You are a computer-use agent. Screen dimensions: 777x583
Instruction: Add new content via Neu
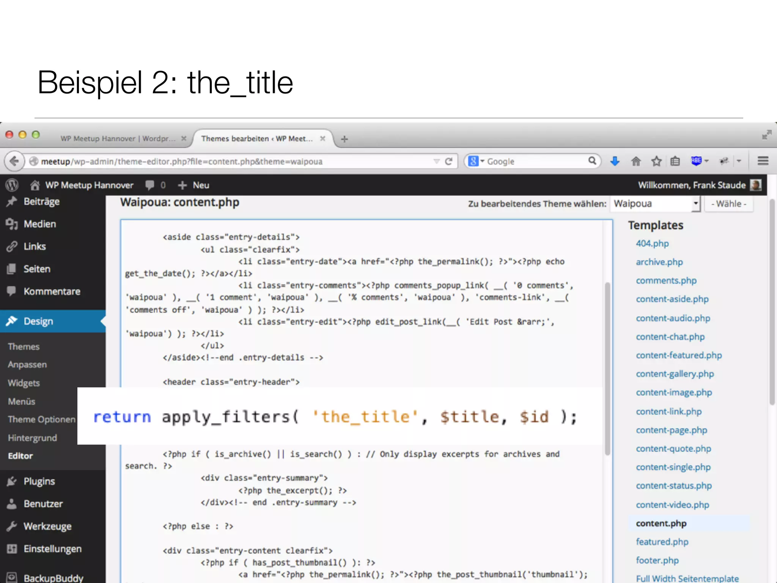(193, 185)
